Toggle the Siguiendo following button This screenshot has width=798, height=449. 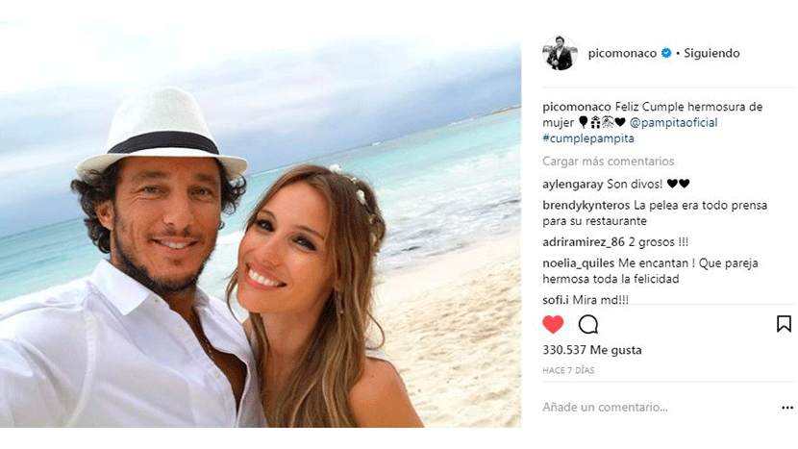point(711,53)
